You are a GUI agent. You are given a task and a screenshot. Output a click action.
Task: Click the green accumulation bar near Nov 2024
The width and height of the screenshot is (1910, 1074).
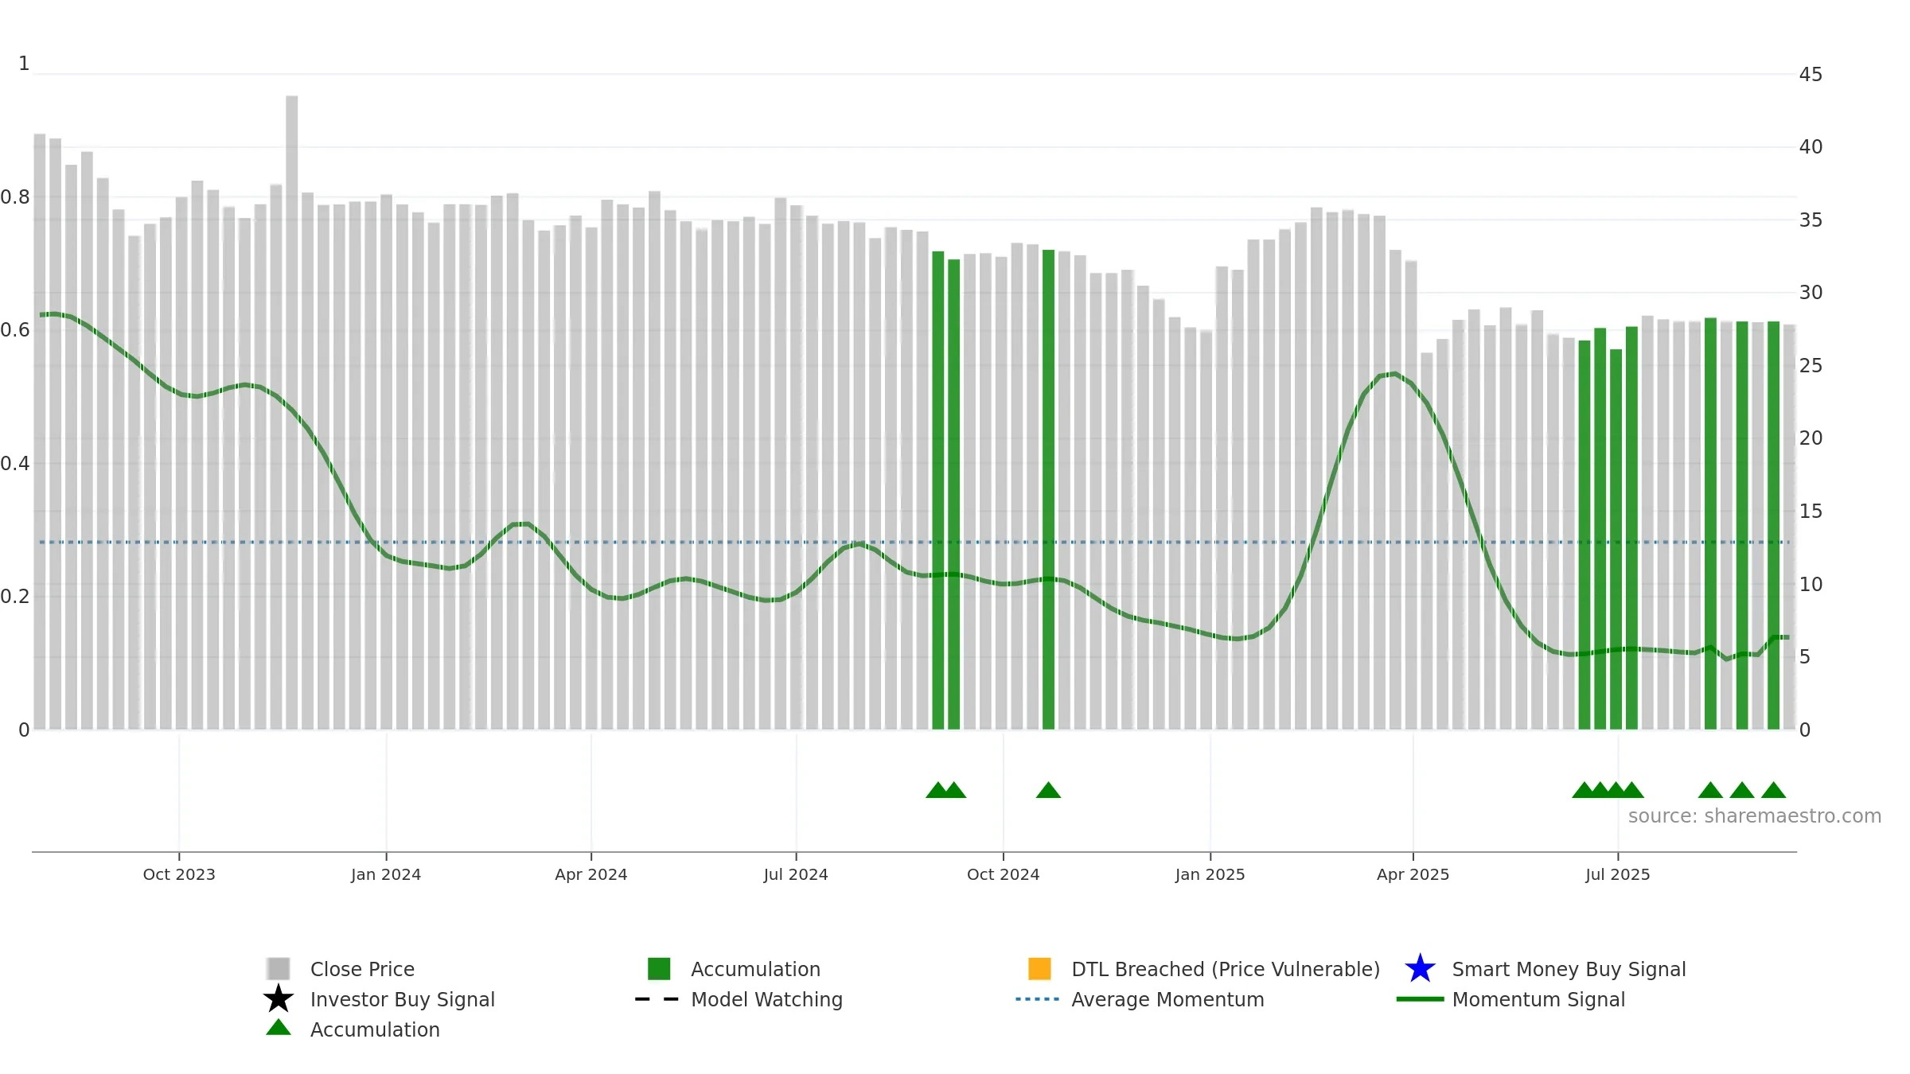1048,489
